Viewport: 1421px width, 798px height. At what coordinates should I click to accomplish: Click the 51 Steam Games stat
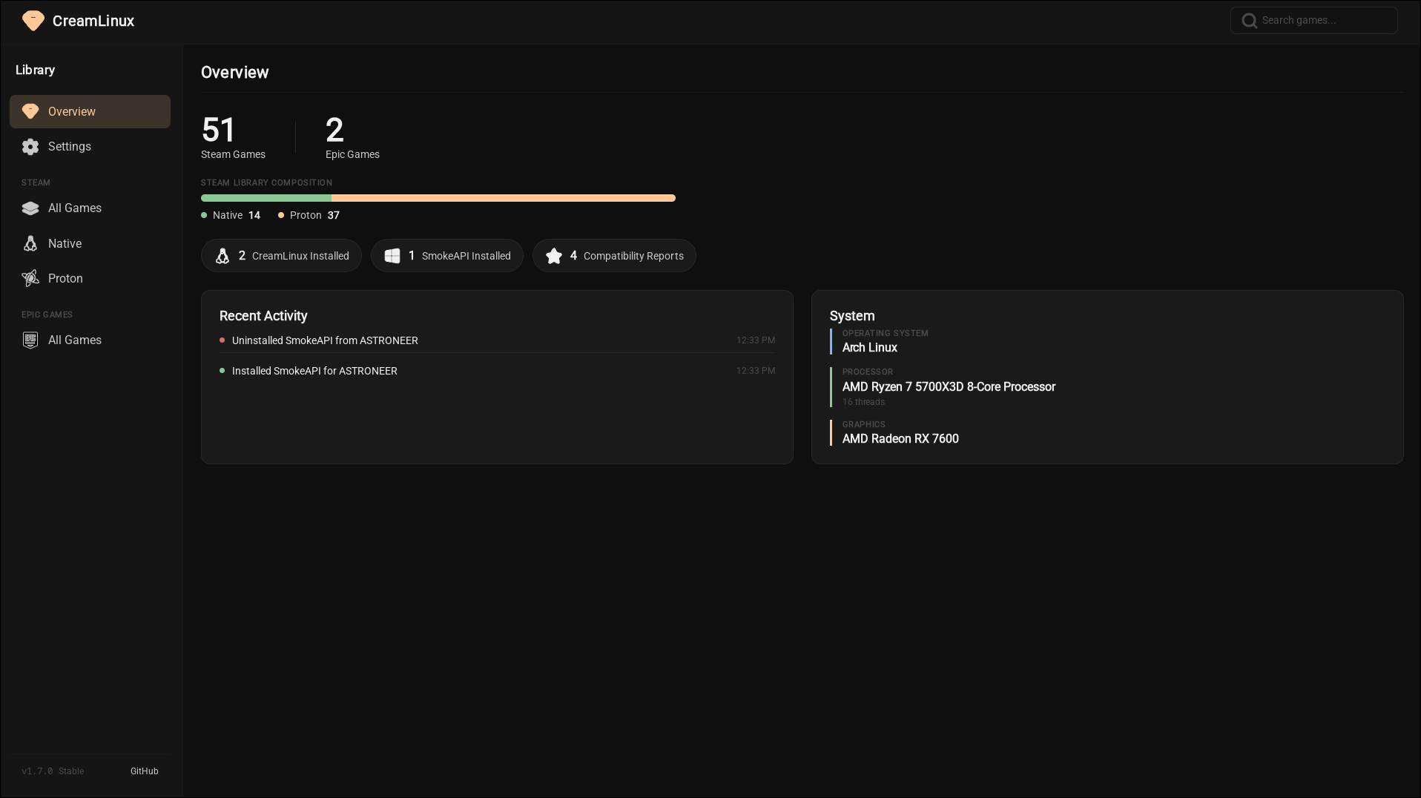(233, 137)
